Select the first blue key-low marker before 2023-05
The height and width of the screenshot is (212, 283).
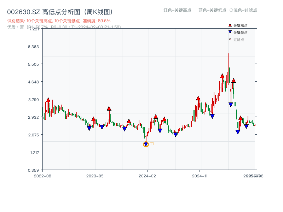coord(89,128)
